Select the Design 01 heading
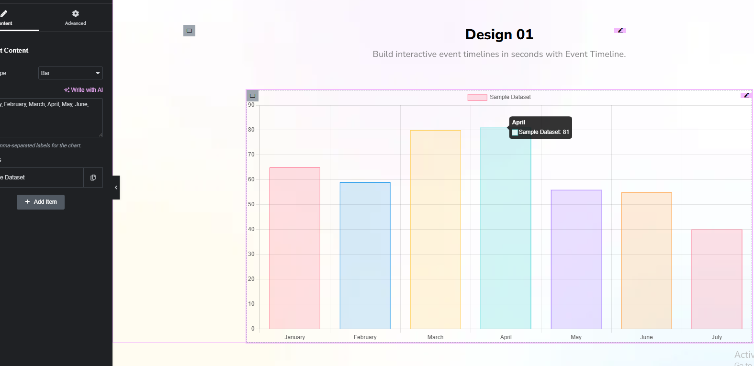Image resolution: width=754 pixels, height=366 pixels. pos(499,34)
